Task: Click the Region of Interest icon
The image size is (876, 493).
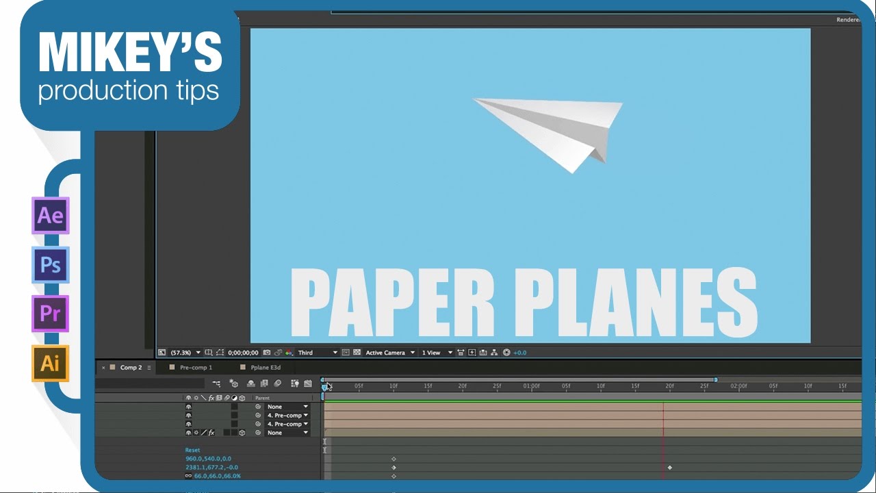Action: 345,353
